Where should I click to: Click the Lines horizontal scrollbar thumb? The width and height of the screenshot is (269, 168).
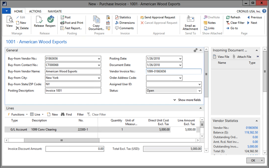[x=62, y=140]
